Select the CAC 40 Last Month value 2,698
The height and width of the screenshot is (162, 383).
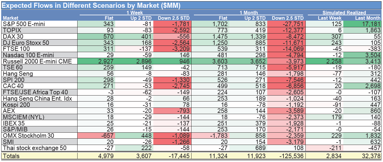[372, 86]
